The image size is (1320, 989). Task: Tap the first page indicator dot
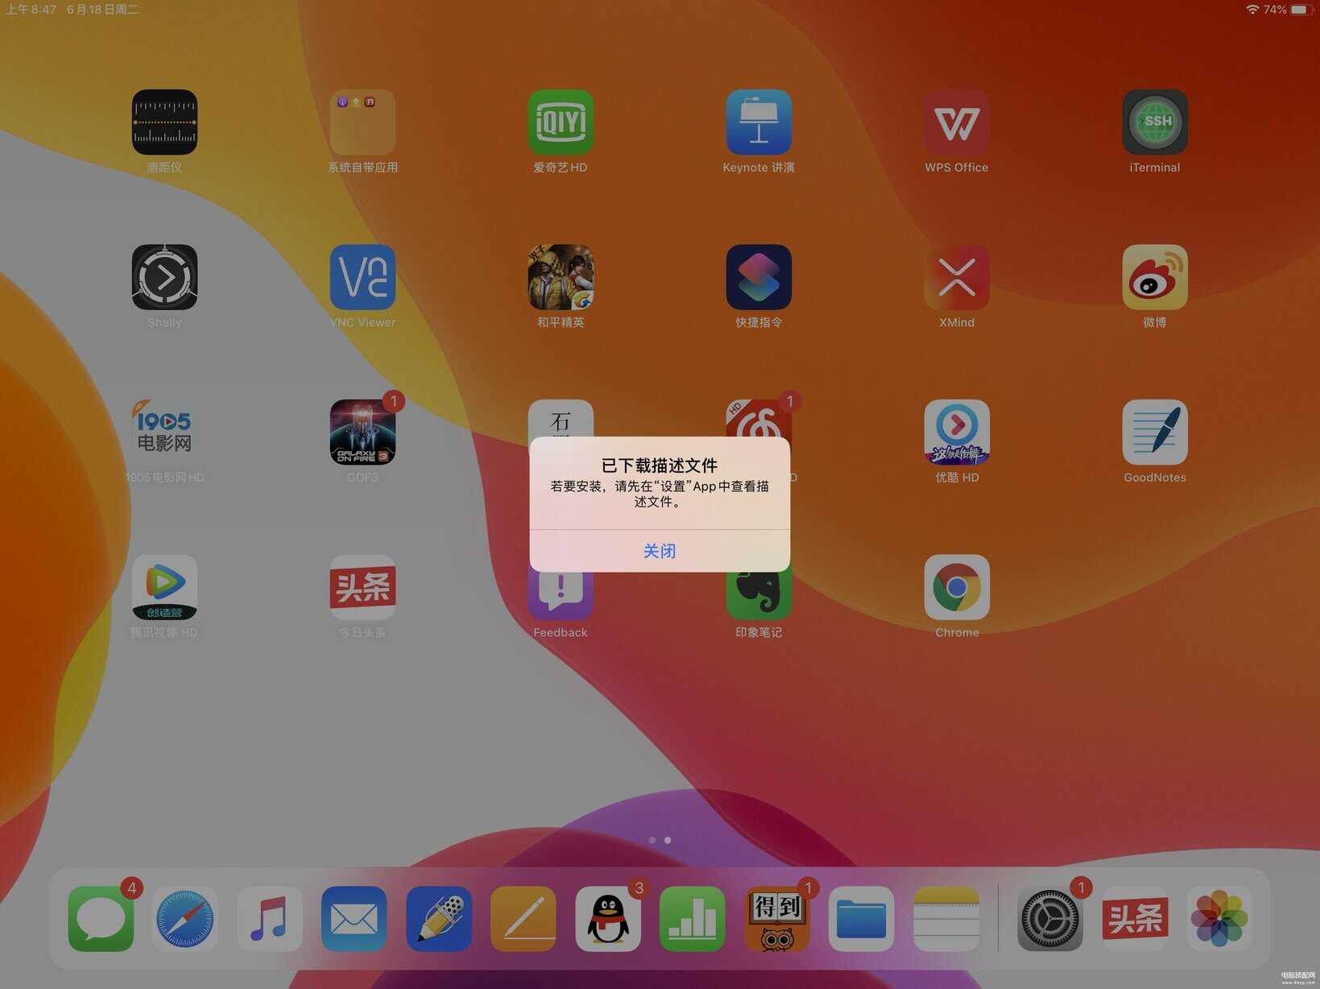(652, 840)
